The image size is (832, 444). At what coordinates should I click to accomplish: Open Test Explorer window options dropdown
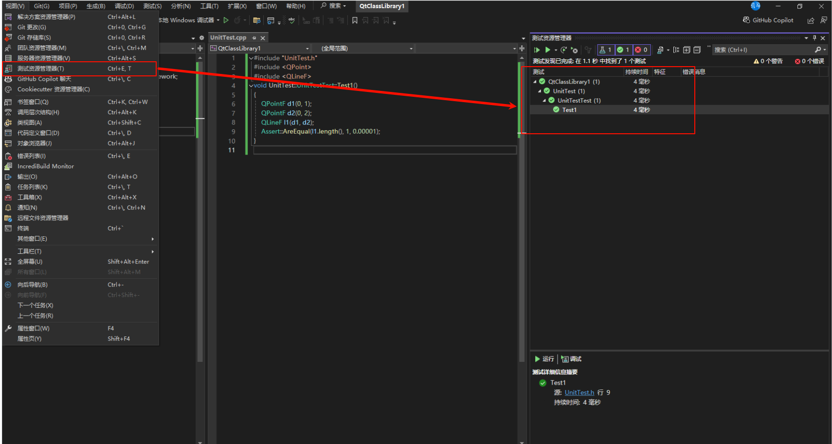coord(806,38)
